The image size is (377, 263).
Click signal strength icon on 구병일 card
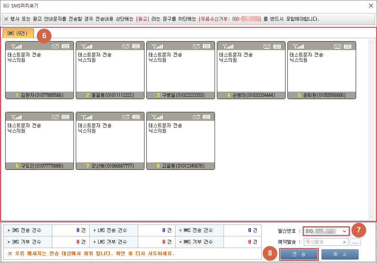(156, 46)
